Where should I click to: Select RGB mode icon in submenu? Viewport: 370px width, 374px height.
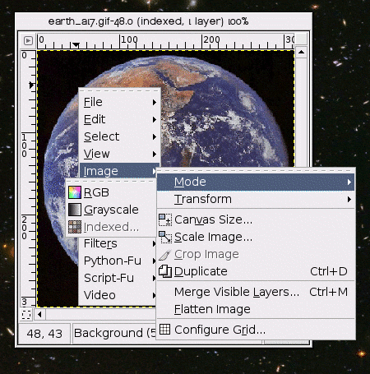(x=75, y=192)
